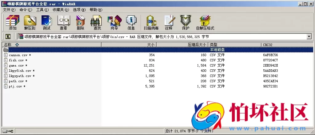
Task: Open the Options (选项) menu
Action: pos(79,10)
